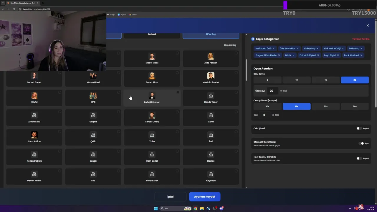Remove the Türkçe Pop category chip
Viewport: 377px width, 212px height.
tap(318, 48)
